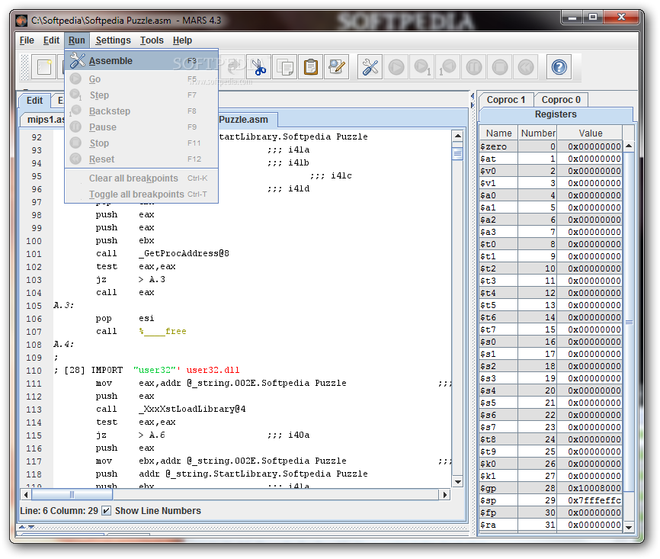Click the Backstep toolbar icon
Screen dimensions: 660x559
point(448,67)
